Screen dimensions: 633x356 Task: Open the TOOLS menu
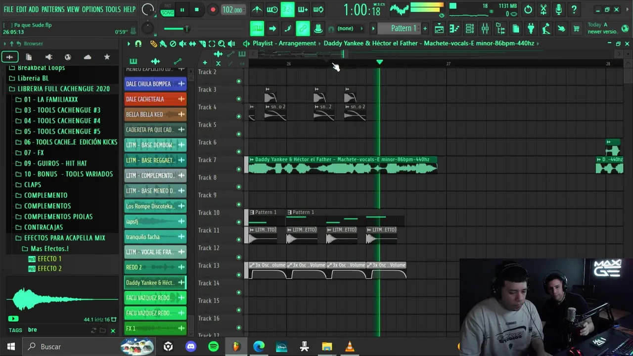point(113,9)
